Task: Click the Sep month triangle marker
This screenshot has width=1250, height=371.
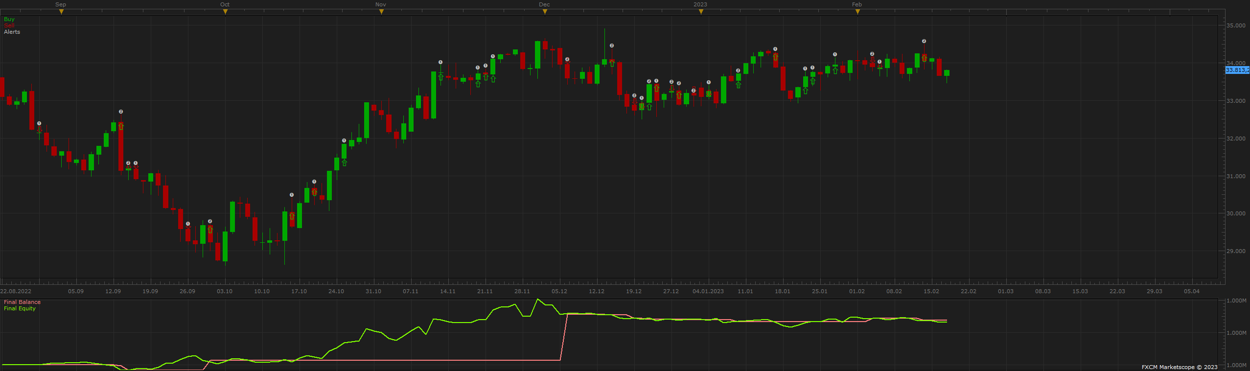Action: pyautogui.click(x=61, y=12)
